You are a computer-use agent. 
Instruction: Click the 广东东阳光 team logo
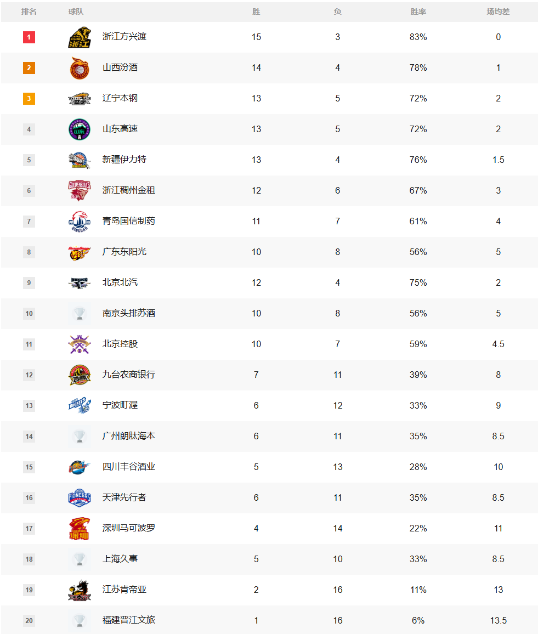[x=80, y=252]
